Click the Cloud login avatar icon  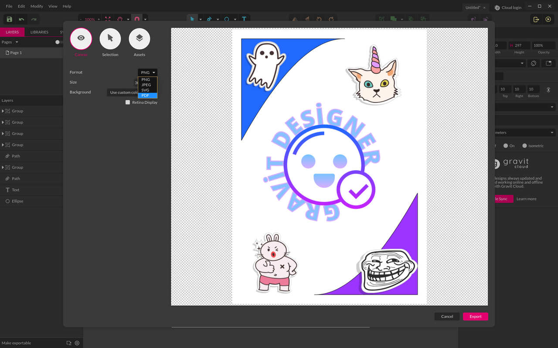point(497,7)
